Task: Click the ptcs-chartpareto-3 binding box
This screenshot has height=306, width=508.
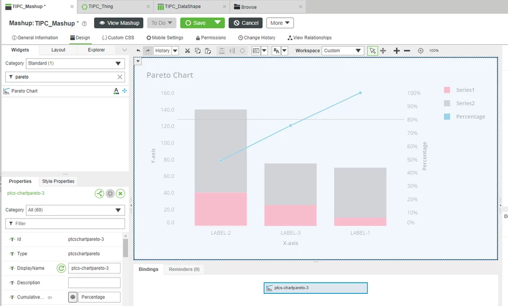Action: click(x=316, y=288)
